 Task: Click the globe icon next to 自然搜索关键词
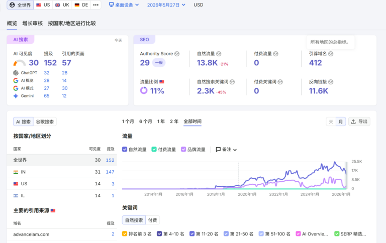point(232,82)
